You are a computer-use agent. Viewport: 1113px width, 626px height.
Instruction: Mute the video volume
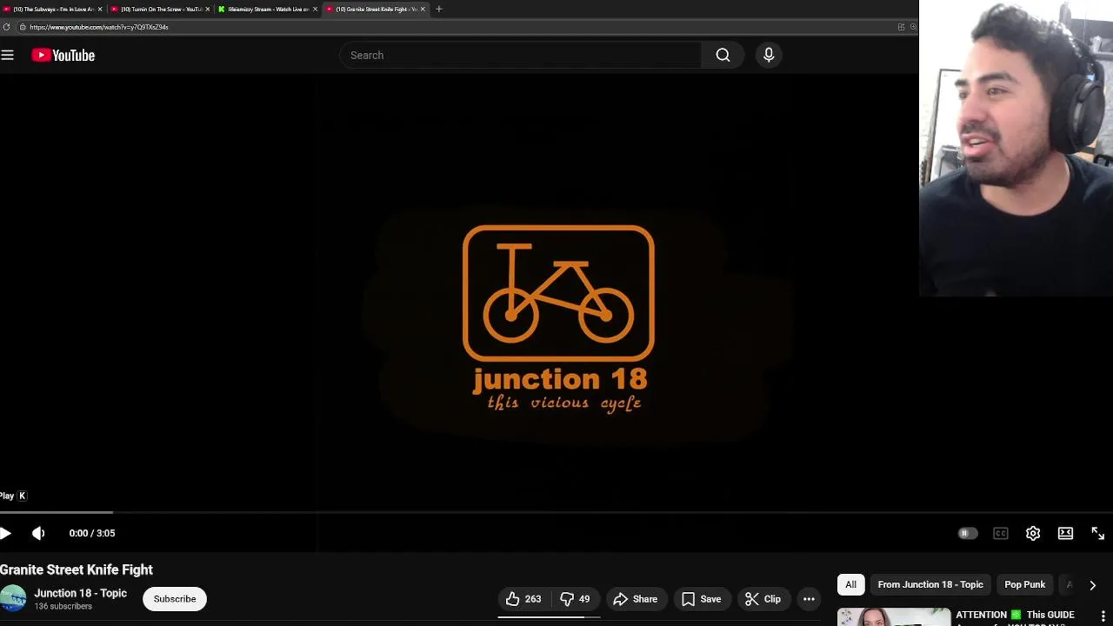coord(38,533)
